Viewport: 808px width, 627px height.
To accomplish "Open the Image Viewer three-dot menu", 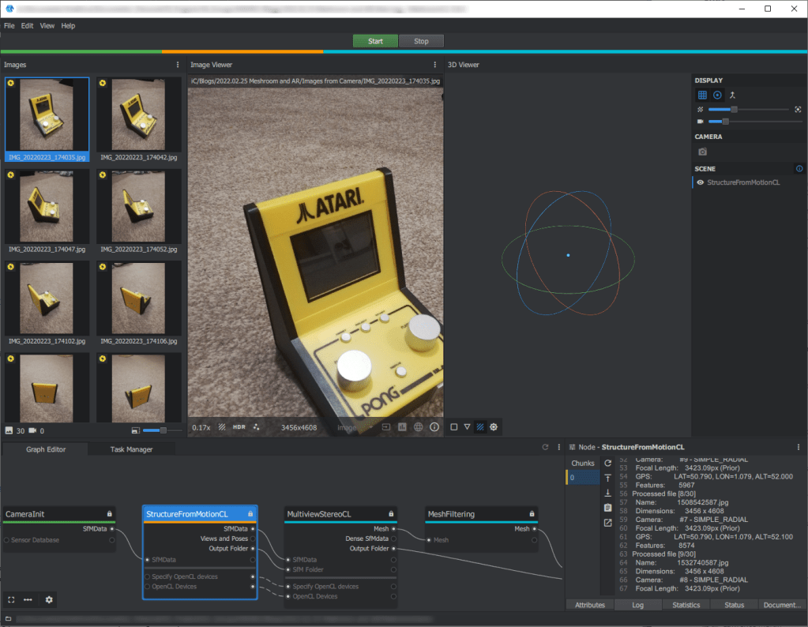I will pos(434,65).
